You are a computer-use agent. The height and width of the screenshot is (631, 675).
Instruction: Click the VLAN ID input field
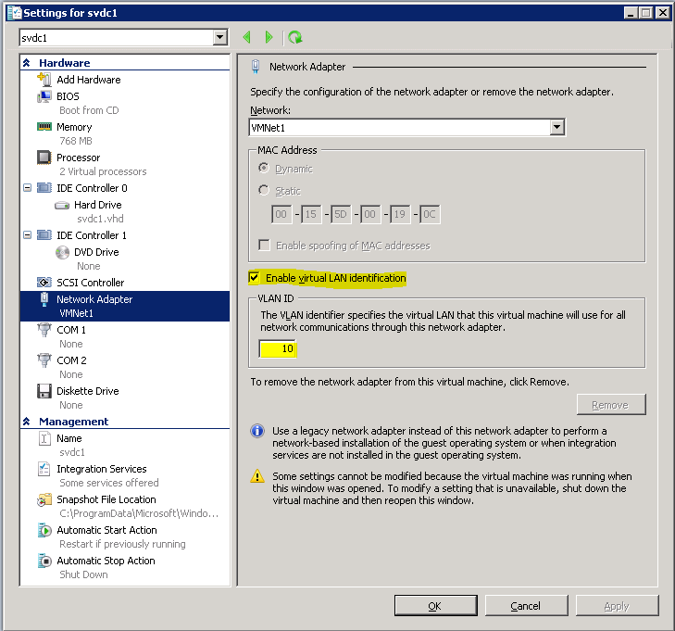278,349
